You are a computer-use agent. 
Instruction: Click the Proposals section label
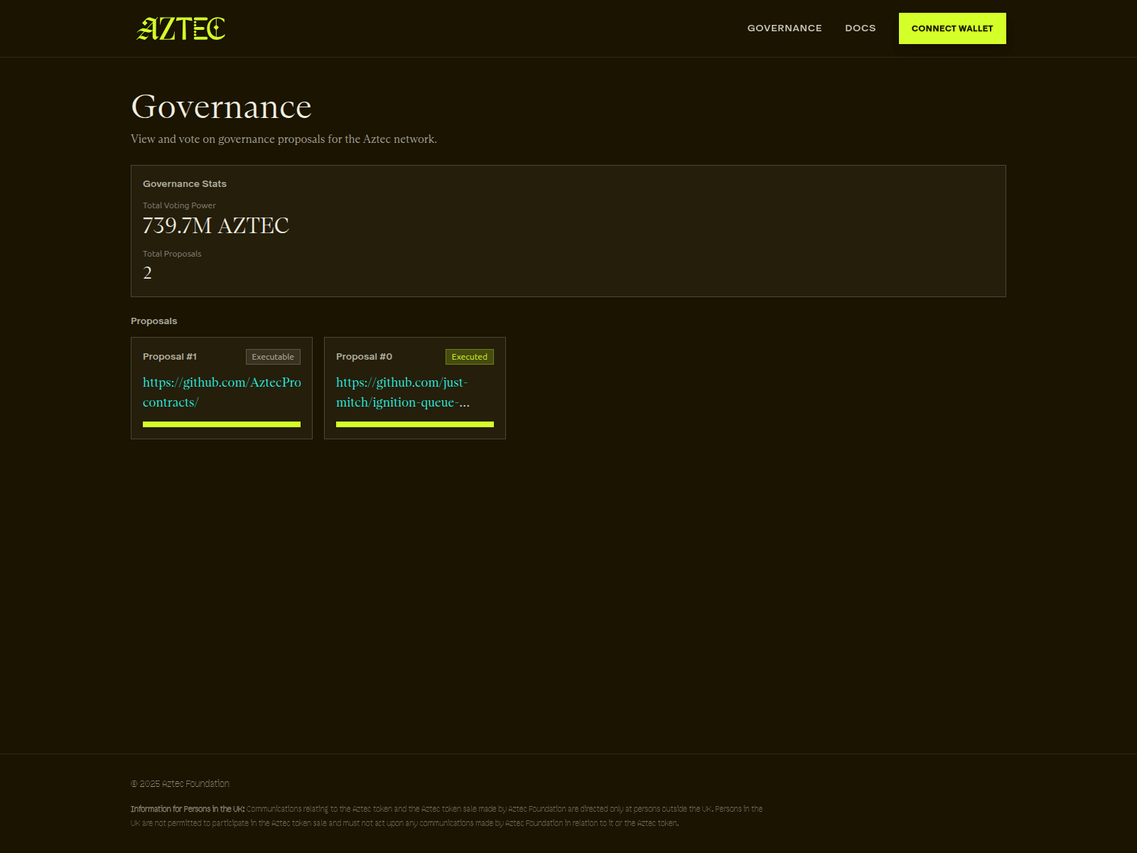pyautogui.click(x=153, y=321)
